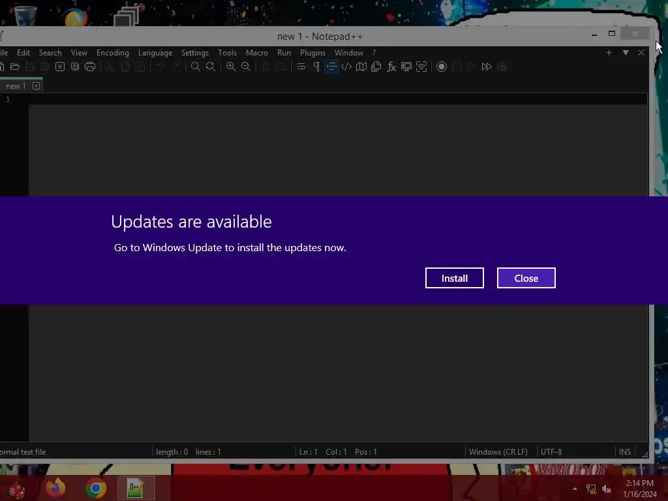This screenshot has width=668, height=501.
Task: Click the Zoom In toolbar icon
Action: click(x=231, y=67)
